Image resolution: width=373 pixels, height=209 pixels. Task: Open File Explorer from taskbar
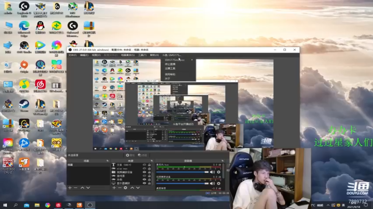(x=37, y=205)
